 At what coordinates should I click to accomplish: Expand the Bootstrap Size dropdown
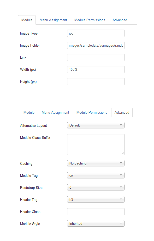click(96, 187)
